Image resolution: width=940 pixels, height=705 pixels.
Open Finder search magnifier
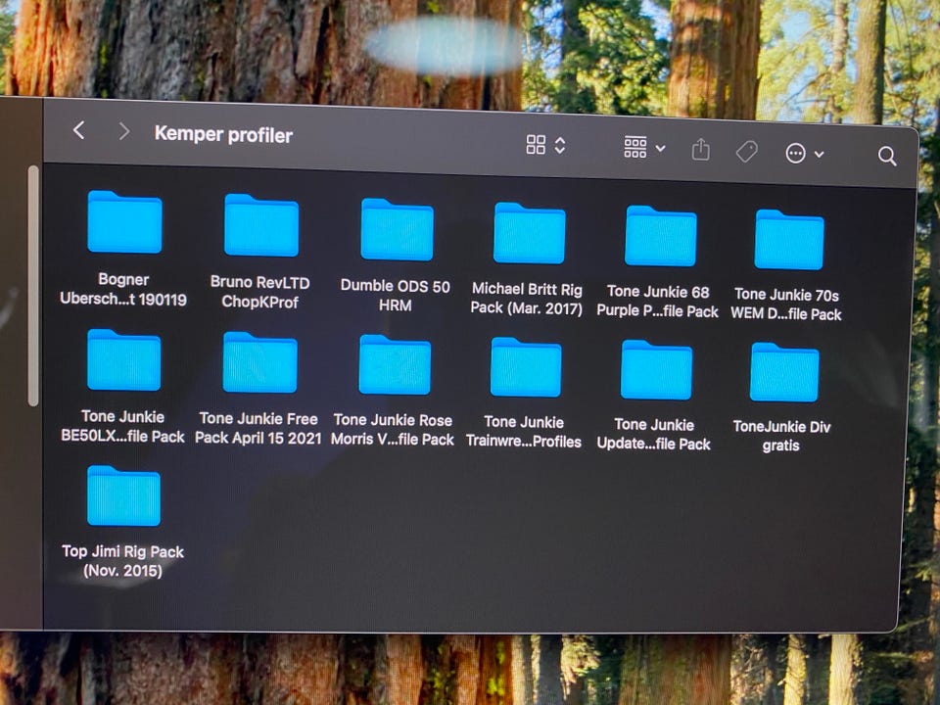pos(887,157)
